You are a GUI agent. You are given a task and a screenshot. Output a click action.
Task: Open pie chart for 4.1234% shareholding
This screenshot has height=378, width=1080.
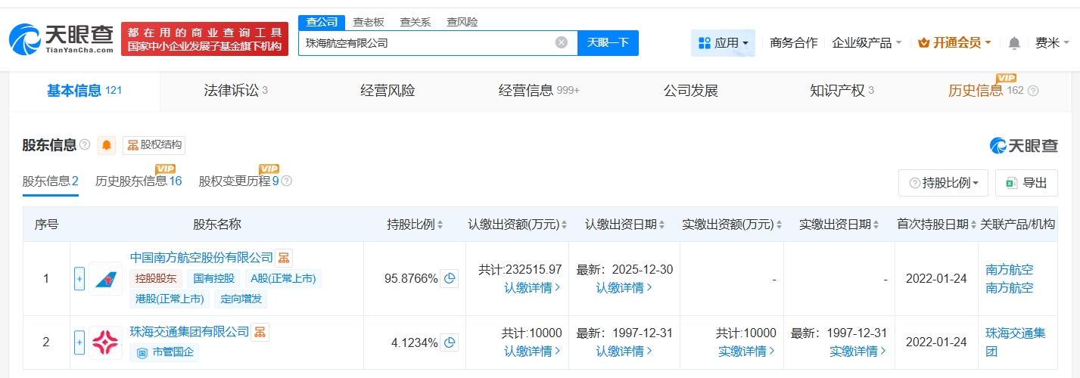(x=450, y=342)
